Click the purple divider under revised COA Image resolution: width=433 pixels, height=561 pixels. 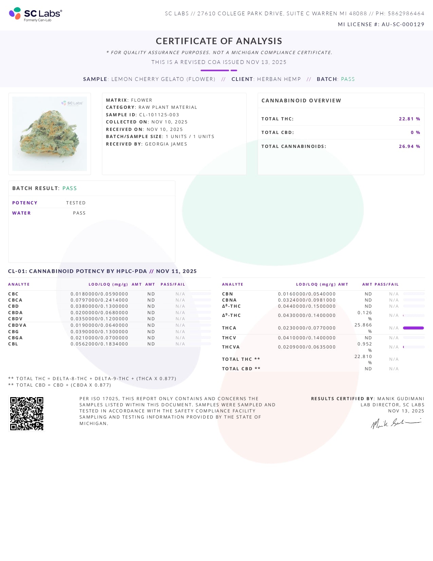[x=219, y=70]
